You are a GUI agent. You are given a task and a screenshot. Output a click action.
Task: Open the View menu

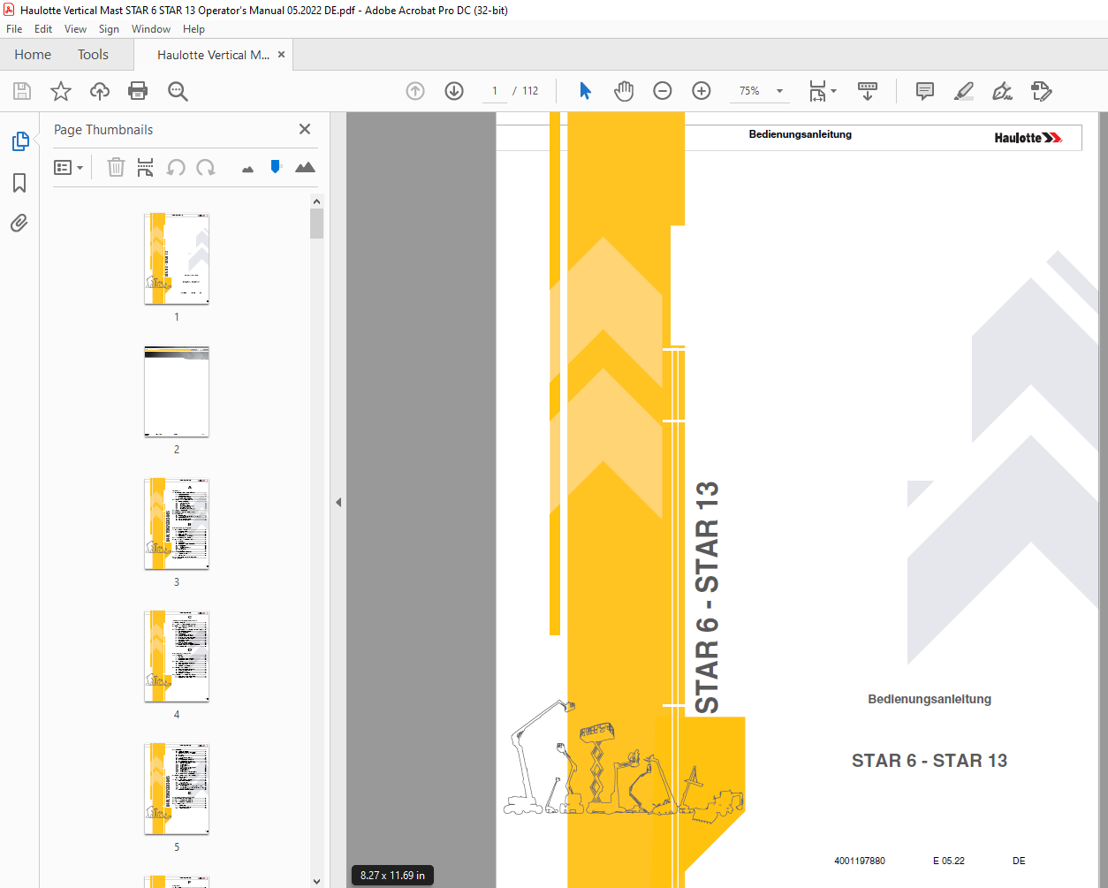coord(75,29)
